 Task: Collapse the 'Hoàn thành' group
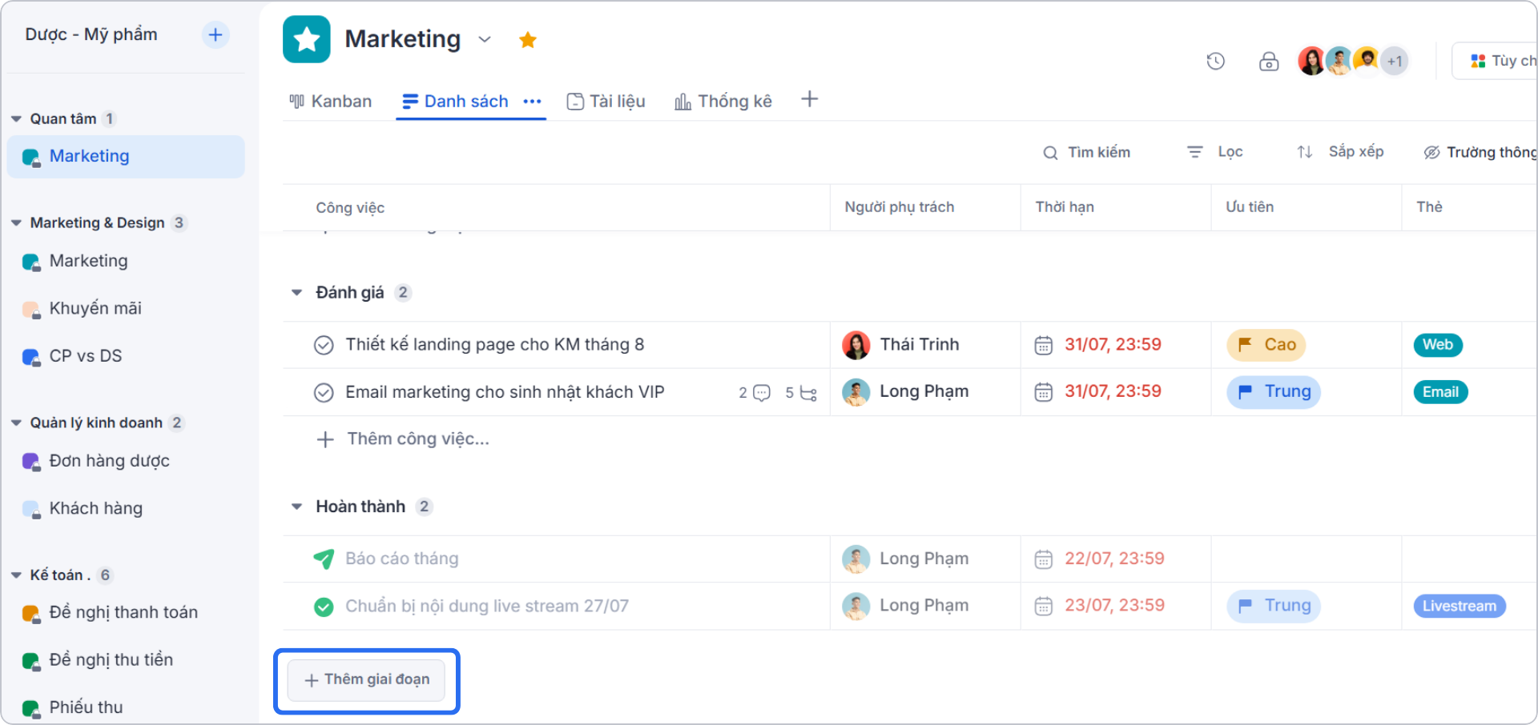(x=297, y=506)
